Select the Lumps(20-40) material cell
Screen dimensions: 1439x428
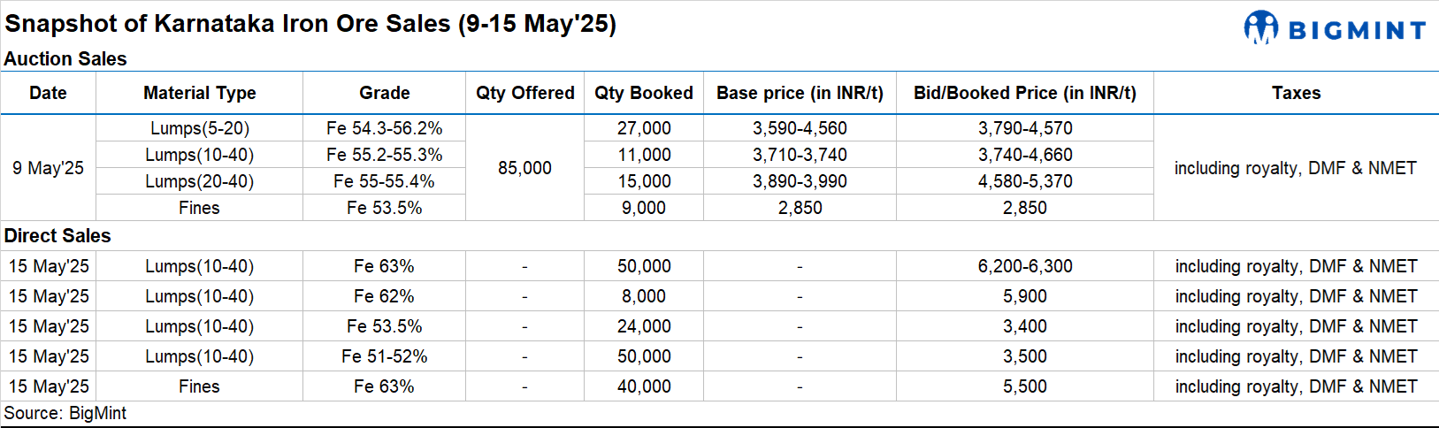(199, 181)
